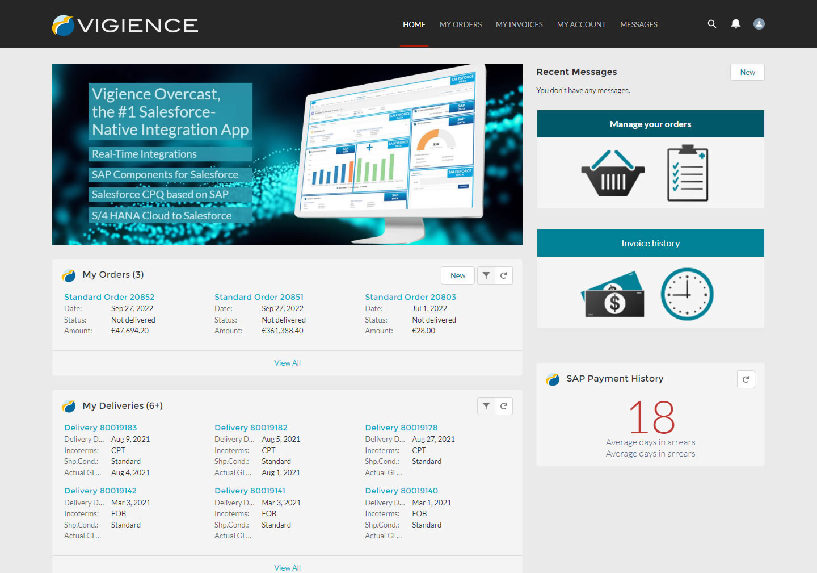Viewport: 817px width, 573px height.
Task: Click the Jul 1, 2022 order date
Action: coord(429,308)
